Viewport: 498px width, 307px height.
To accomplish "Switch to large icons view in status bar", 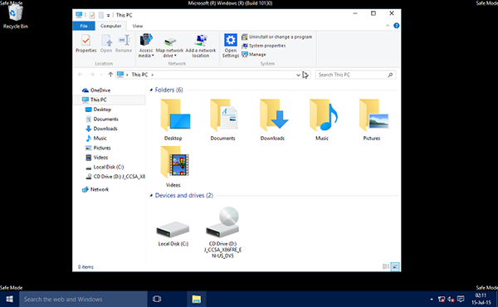I will (x=395, y=266).
